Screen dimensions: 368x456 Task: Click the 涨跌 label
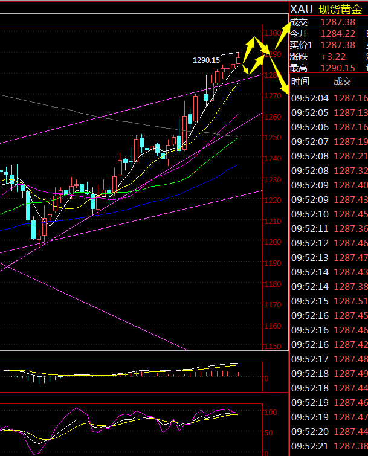pyautogui.click(x=299, y=56)
